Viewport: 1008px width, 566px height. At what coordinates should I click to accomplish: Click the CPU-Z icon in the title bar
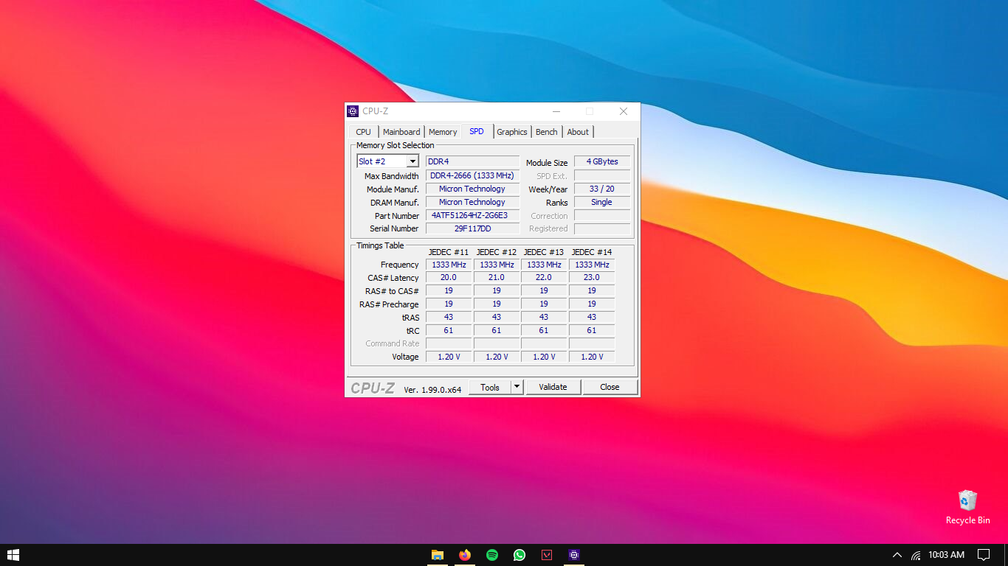[x=353, y=111]
